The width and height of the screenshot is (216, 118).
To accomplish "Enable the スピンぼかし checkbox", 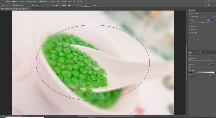I will click(214, 33).
